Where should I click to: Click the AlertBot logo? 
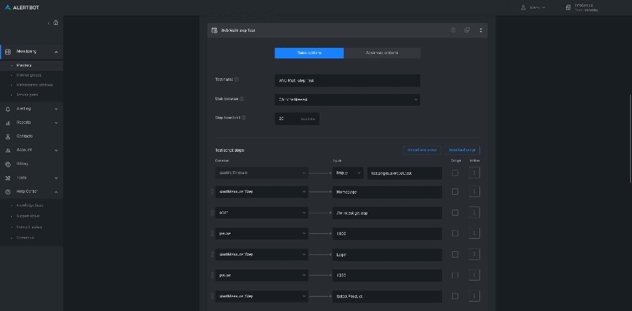coord(22,7)
